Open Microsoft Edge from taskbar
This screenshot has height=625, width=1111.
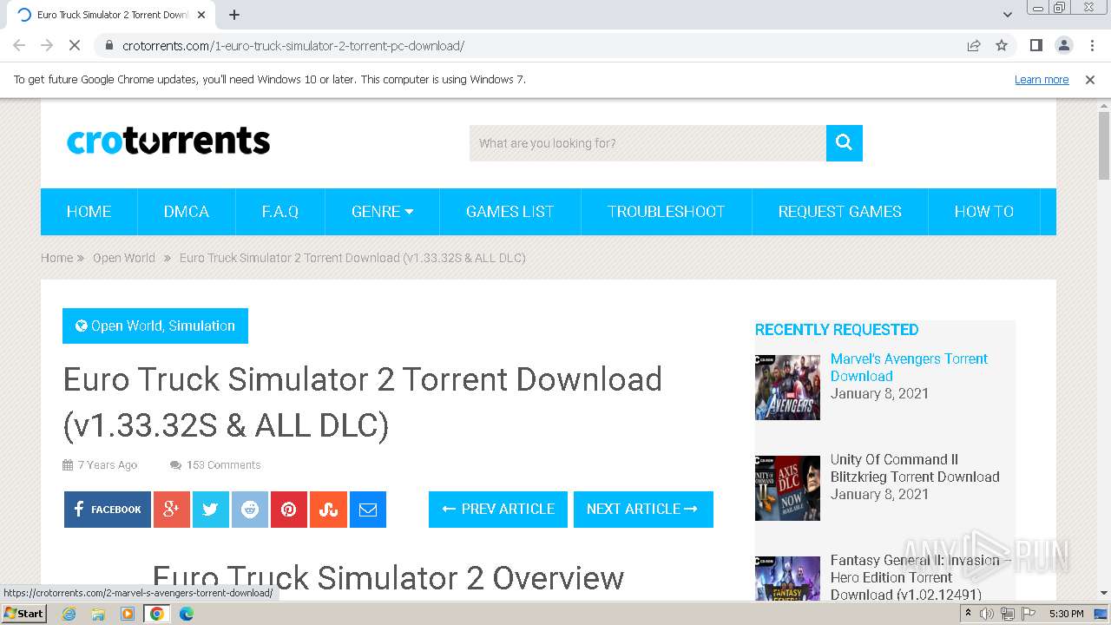187,614
